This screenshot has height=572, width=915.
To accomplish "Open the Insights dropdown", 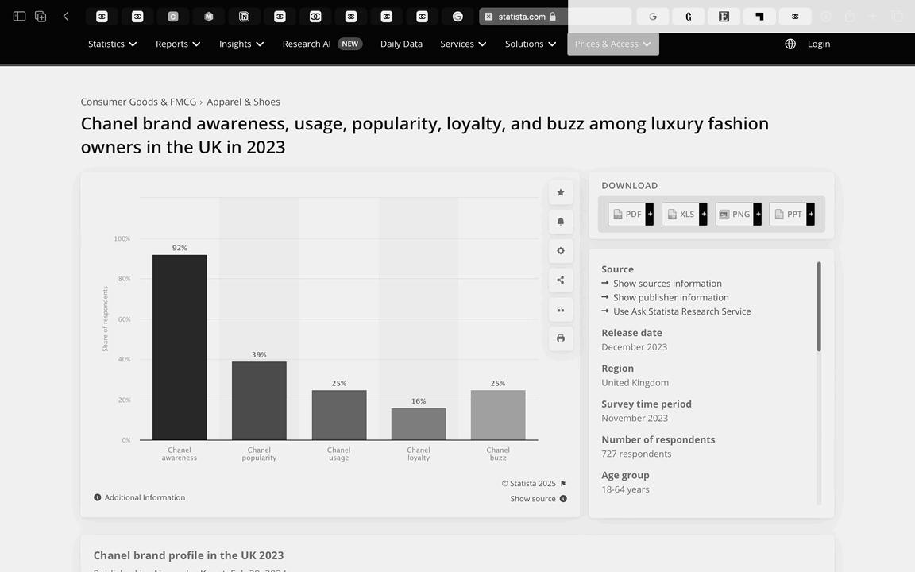I will point(241,44).
